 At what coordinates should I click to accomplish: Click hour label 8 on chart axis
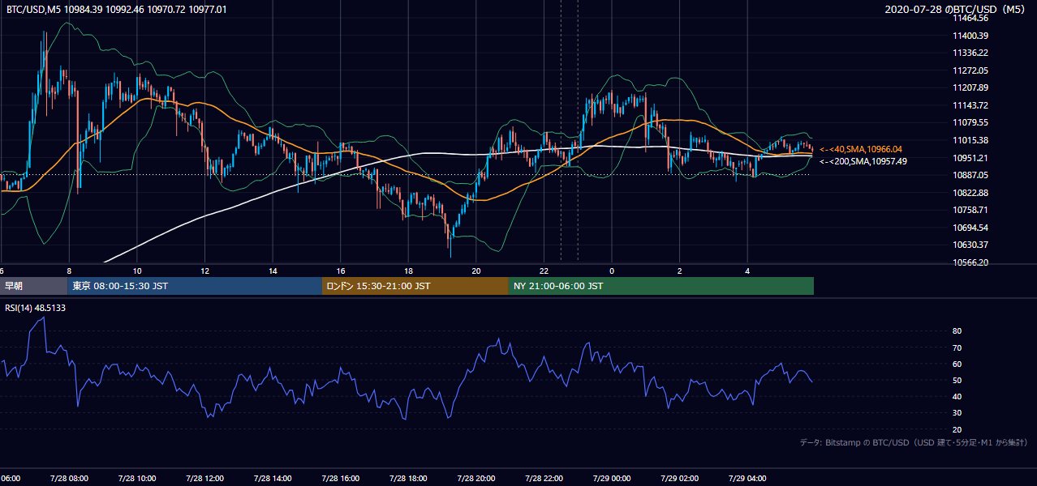pyautogui.click(x=70, y=271)
